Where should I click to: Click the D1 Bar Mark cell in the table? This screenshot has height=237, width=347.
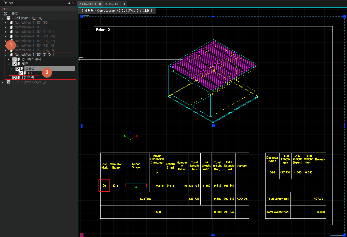tap(105, 186)
